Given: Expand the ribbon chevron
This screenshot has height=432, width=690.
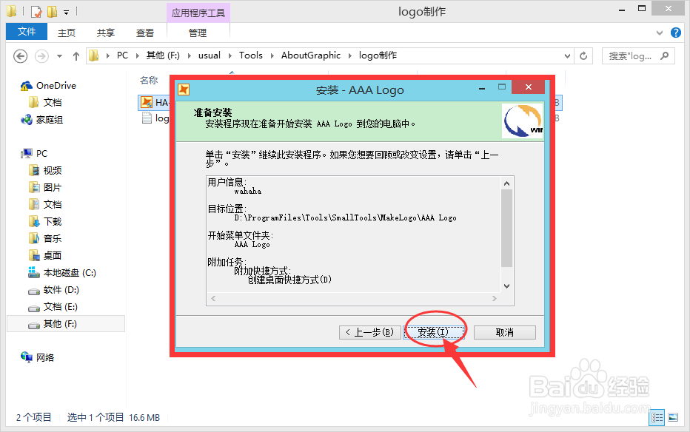Looking at the screenshot, I should pyautogui.click(x=659, y=33).
